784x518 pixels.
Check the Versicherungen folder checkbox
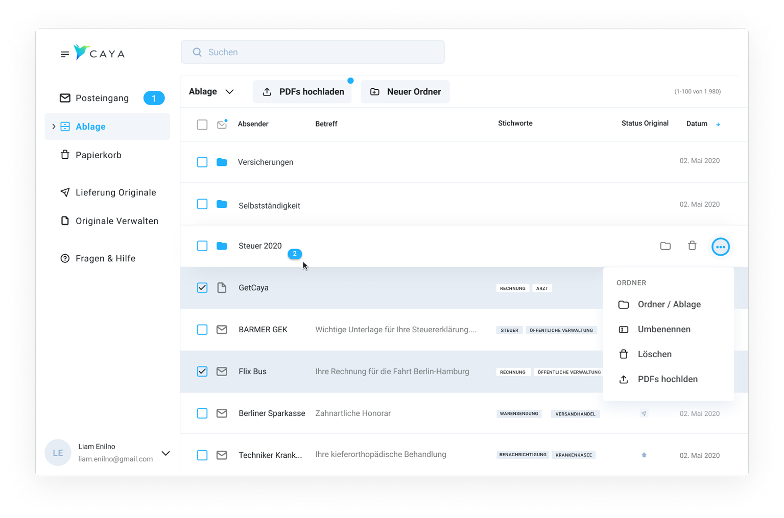[202, 162]
